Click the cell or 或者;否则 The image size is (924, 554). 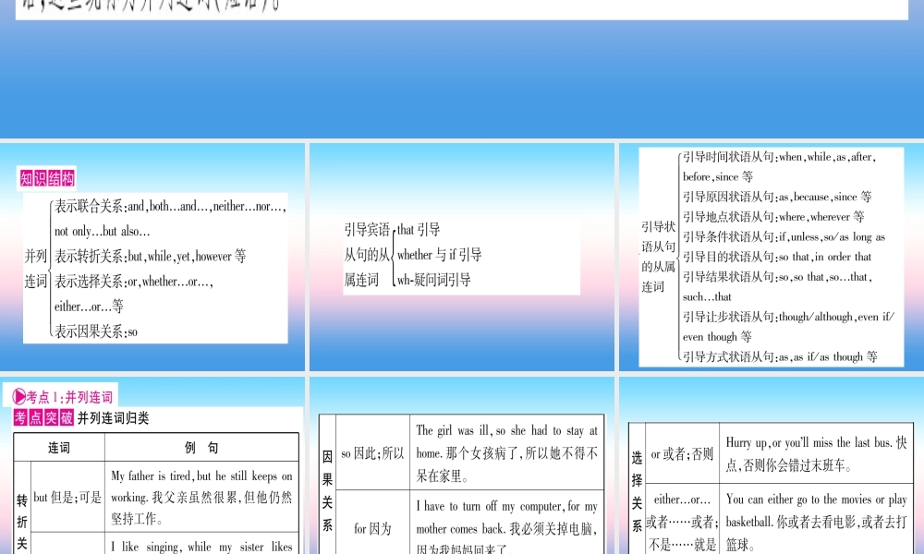tap(682, 454)
